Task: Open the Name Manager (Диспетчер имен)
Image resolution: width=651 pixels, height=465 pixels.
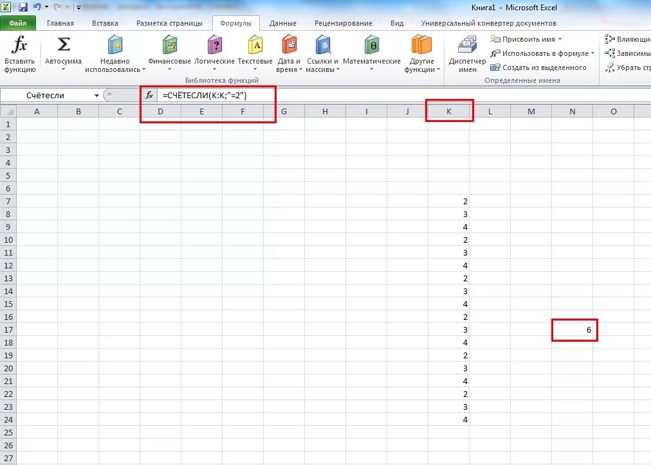Action: pyautogui.click(x=467, y=54)
